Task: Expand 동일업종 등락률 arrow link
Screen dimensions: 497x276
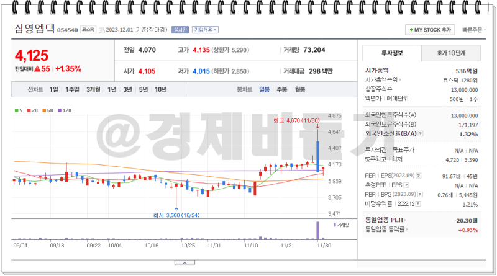Action: click(386, 229)
